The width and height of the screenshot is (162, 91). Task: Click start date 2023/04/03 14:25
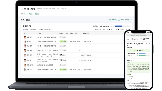click(86, 55)
